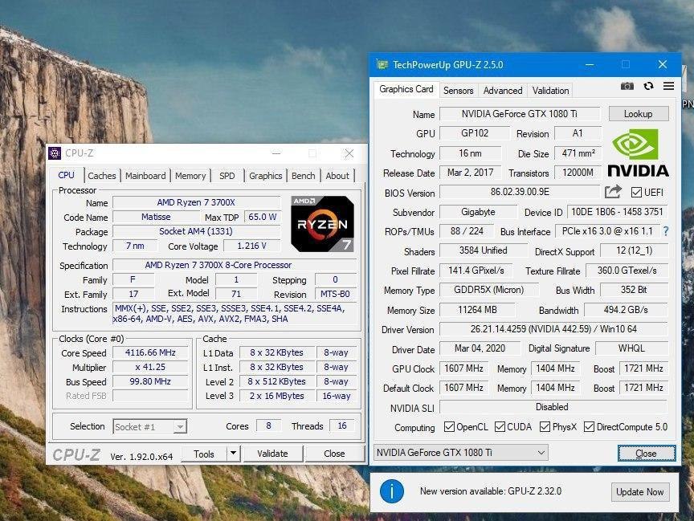Image resolution: width=694 pixels, height=521 pixels.
Task: Select the Graphics Card tab in GPU-Z
Action: 406,89
